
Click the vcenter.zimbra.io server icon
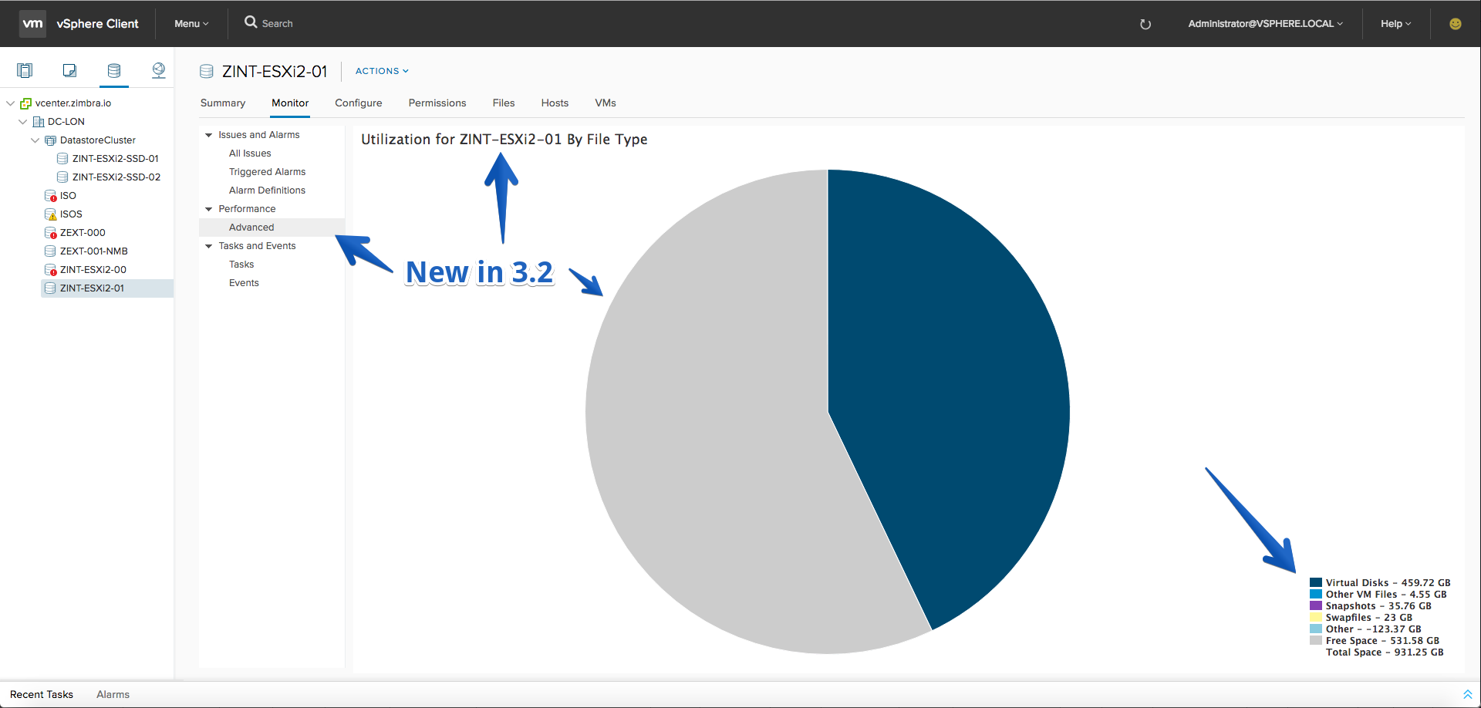(25, 103)
